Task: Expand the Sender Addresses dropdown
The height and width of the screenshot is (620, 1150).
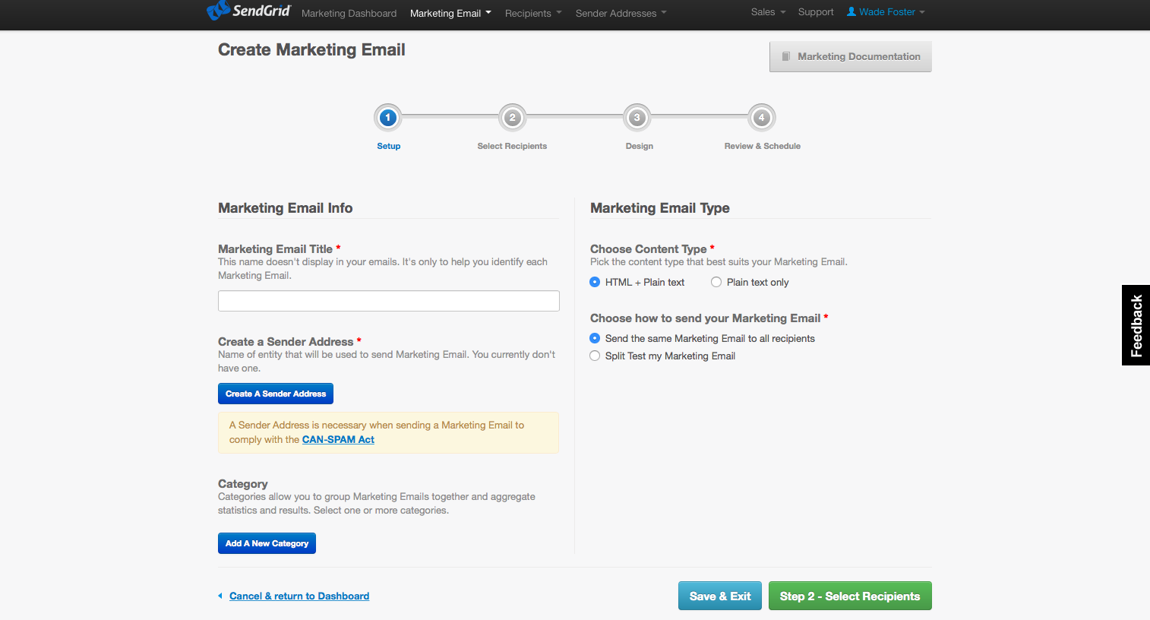Action: [621, 13]
